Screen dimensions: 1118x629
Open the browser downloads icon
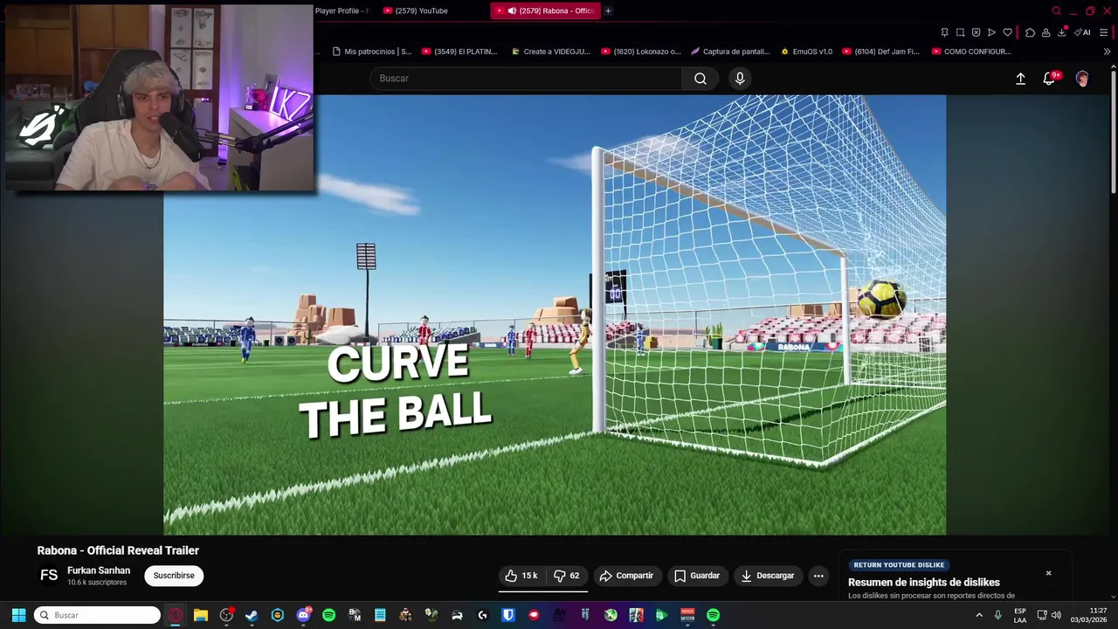coord(1062,32)
